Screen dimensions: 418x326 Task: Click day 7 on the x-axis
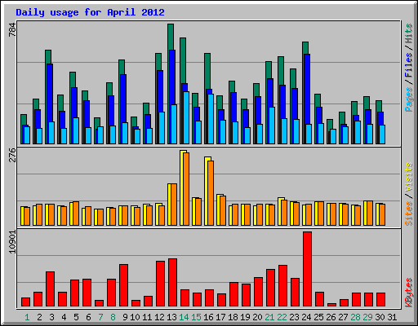point(100,317)
